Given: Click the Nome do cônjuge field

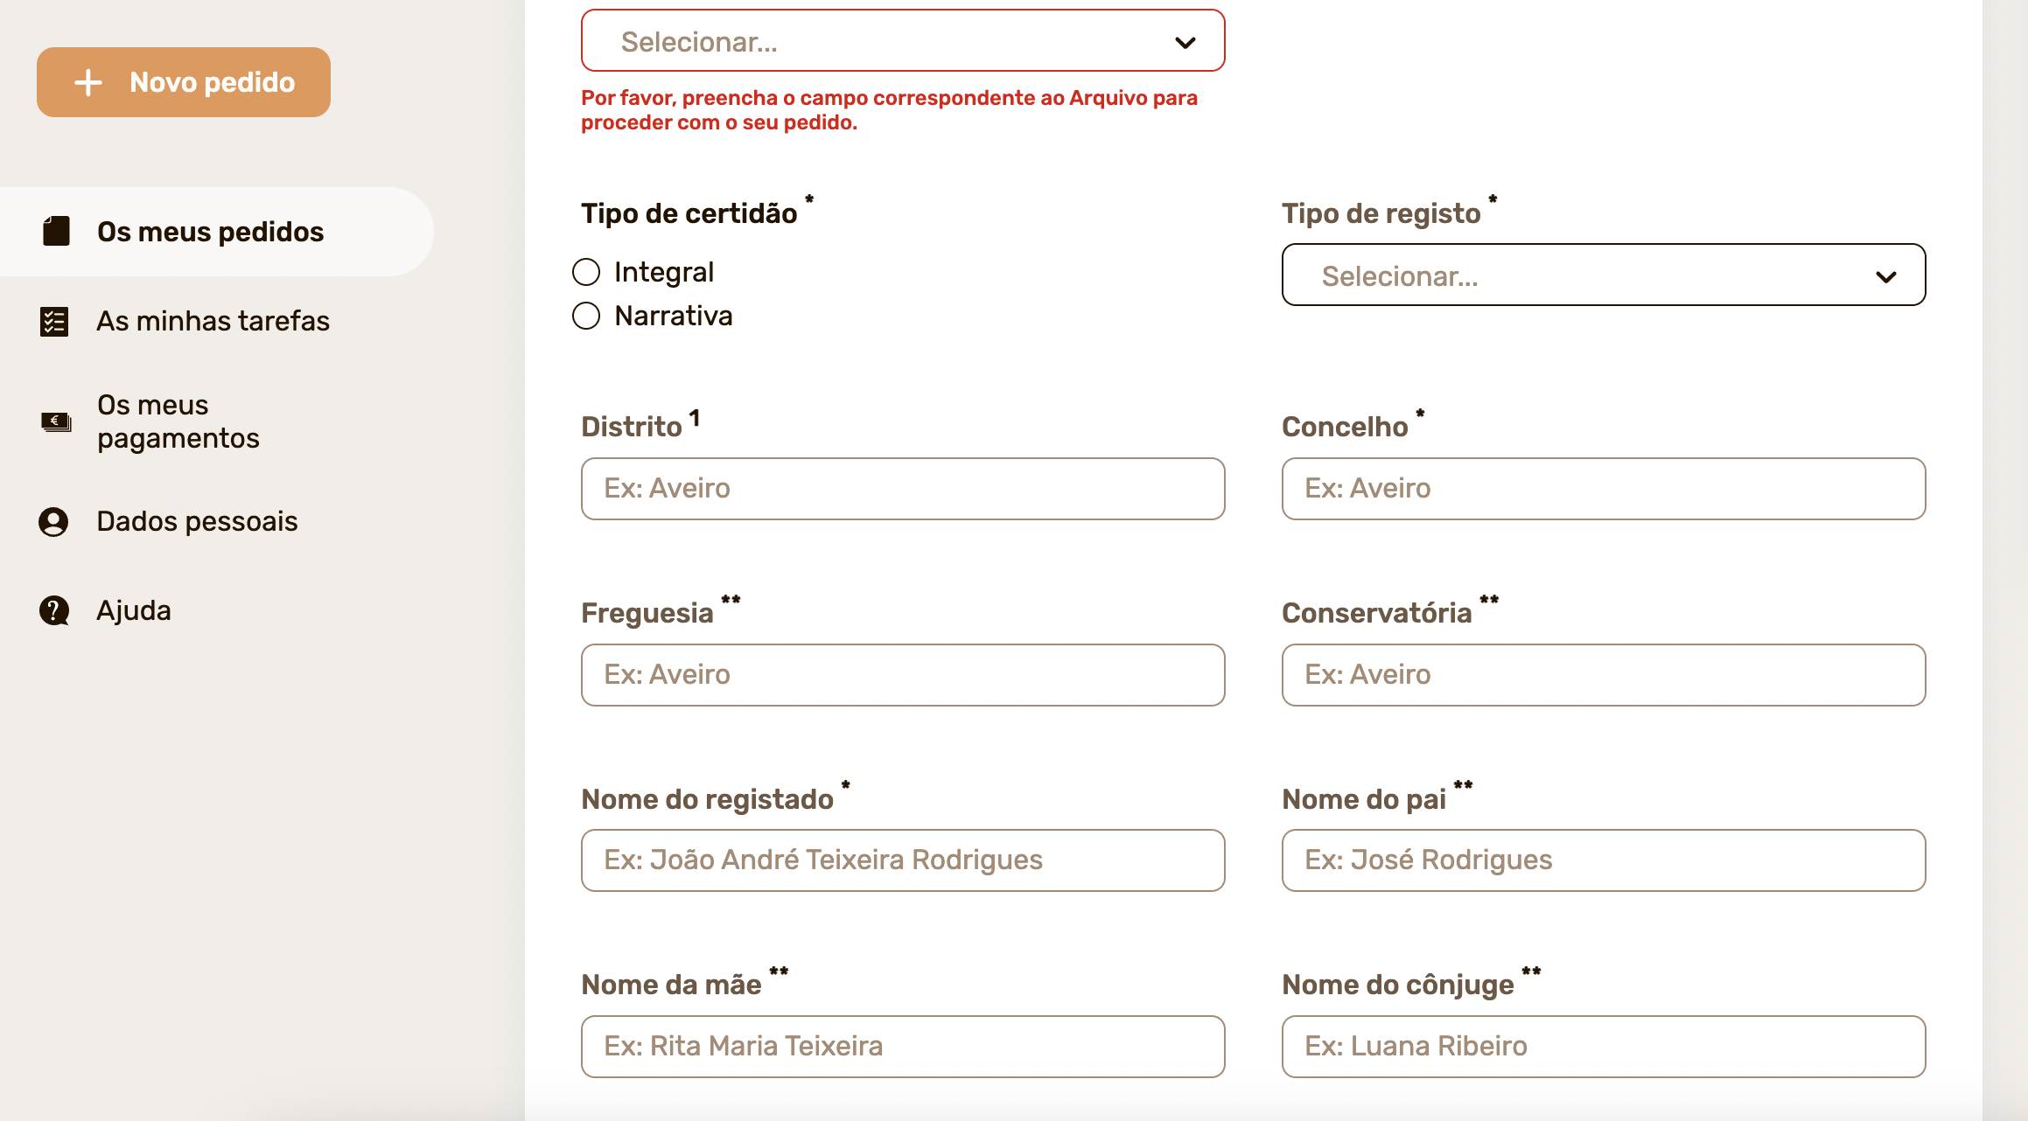Looking at the screenshot, I should 1603,1047.
